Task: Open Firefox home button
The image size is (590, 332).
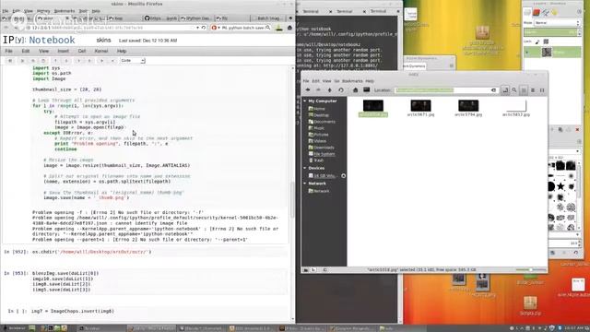Action: point(289,28)
